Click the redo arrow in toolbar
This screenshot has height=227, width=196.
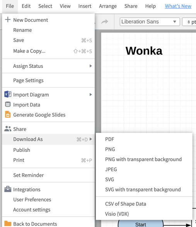tap(105, 22)
